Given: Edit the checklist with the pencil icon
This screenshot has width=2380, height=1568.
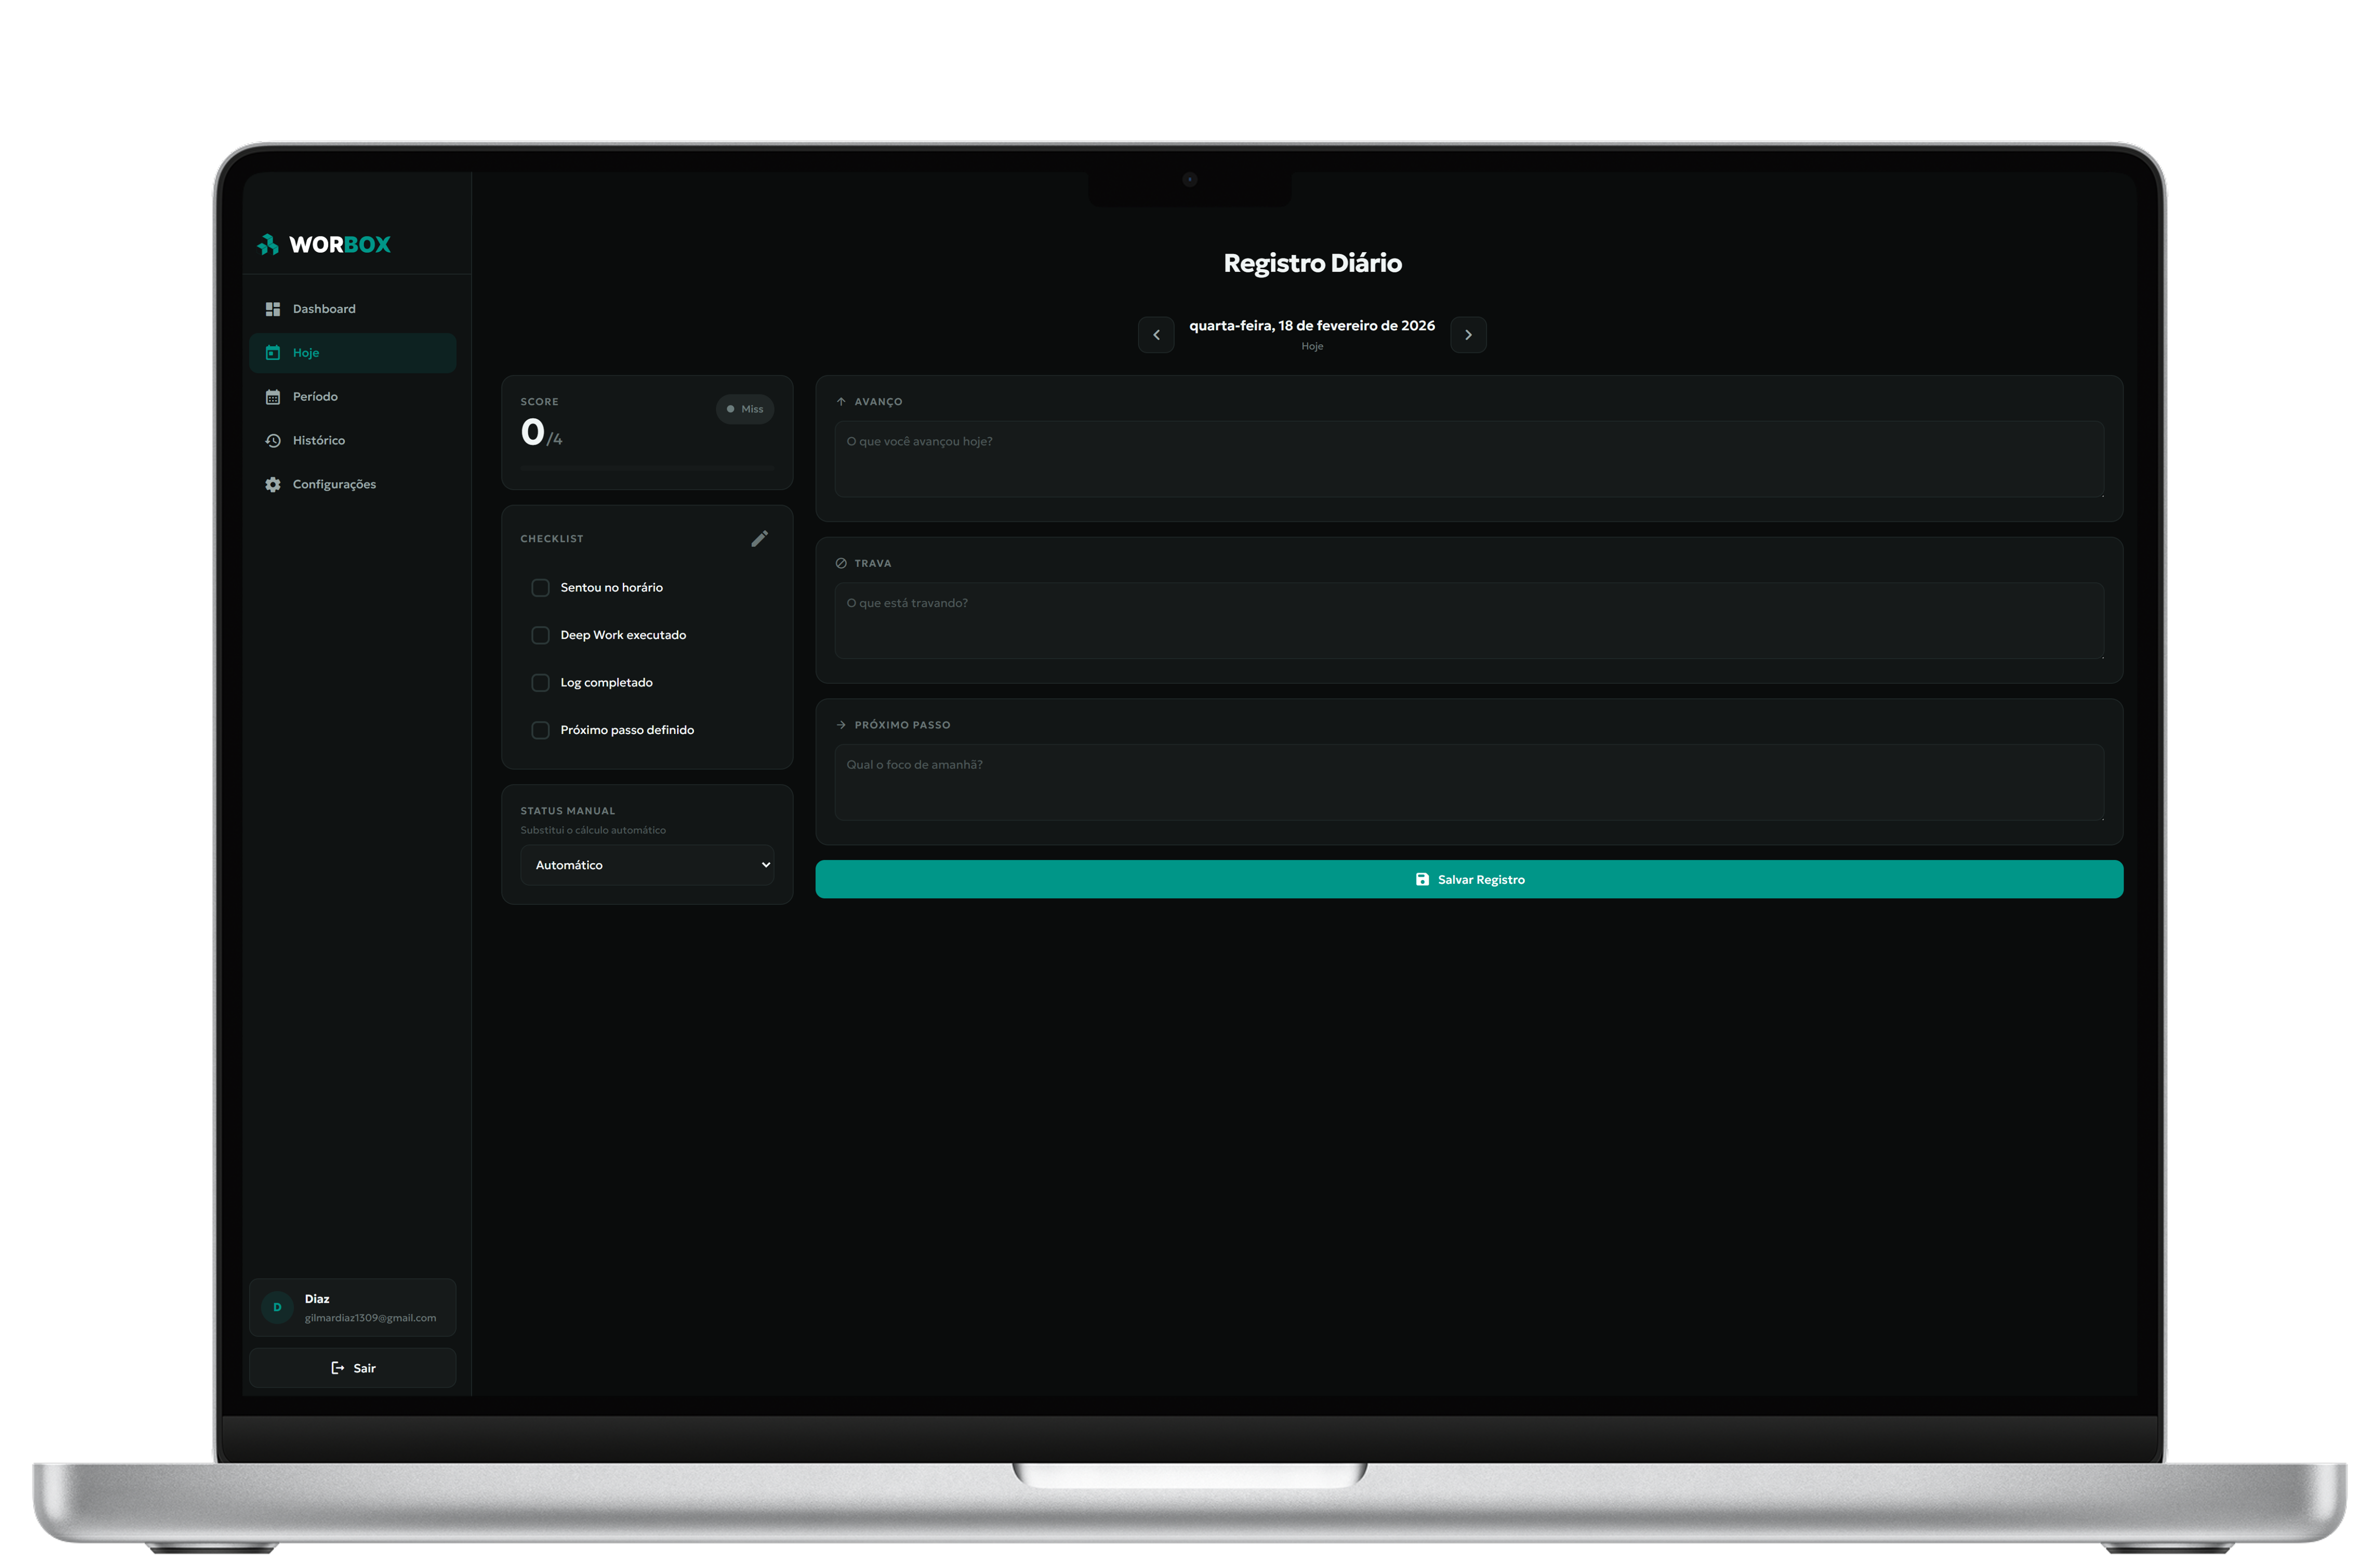Looking at the screenshot, I should coord(759,538).
